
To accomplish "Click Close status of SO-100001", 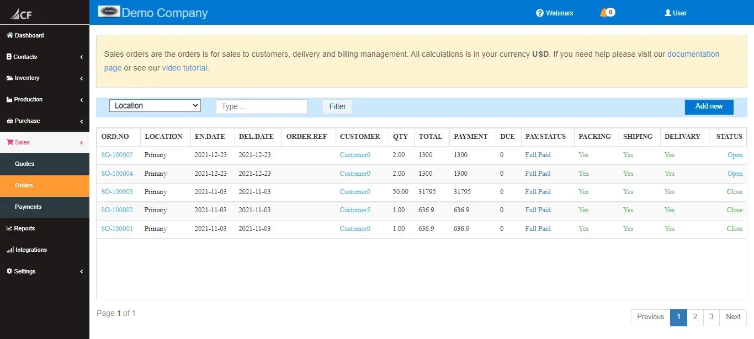I will point(735,229).
